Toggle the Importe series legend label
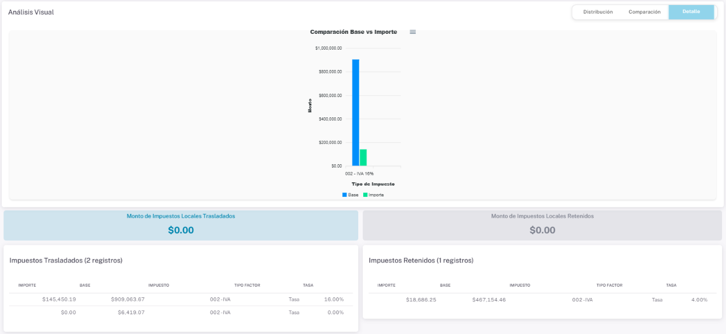Viewport: 726px width, 334px height. (376, 195)
